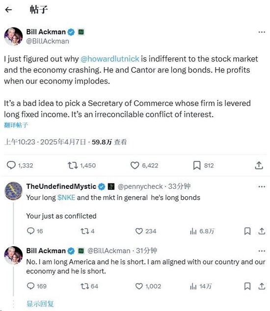Reply to the main post with 1,332 comments
Screen dimensions: 270x311
11,165
